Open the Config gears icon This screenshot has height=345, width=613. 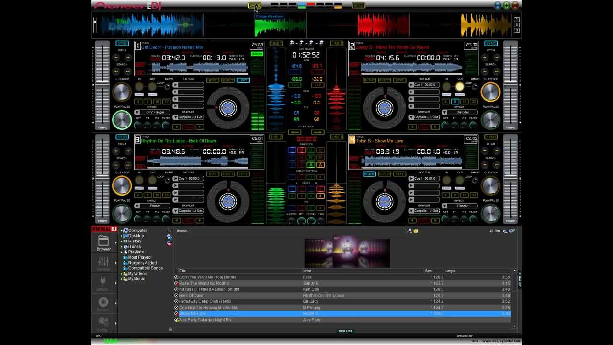coord(103,322)
